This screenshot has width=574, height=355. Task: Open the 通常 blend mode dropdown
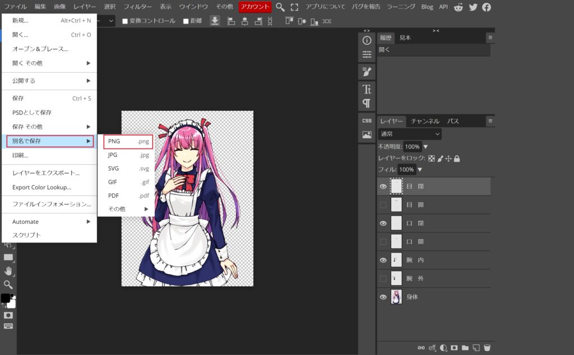point(410,134)
